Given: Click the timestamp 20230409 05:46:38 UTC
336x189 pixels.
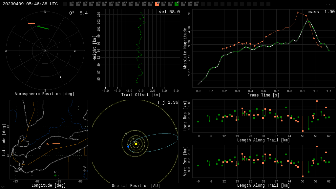Looking at the screenshot, I should [x=30, y=4].
